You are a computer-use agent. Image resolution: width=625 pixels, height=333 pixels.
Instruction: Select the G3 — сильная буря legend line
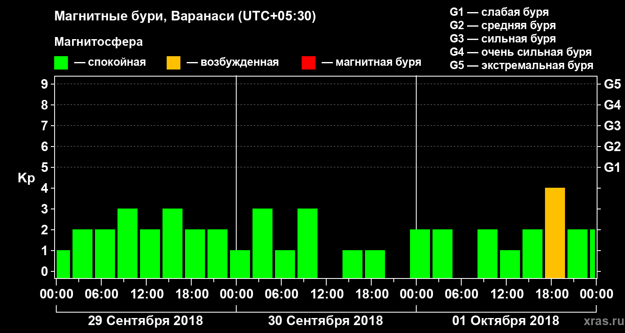[502, 39]
